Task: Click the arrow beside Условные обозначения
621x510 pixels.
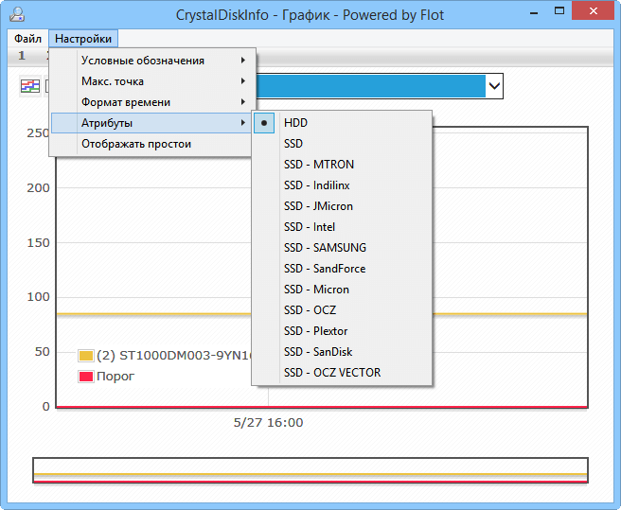Action: tap(242, 61)
